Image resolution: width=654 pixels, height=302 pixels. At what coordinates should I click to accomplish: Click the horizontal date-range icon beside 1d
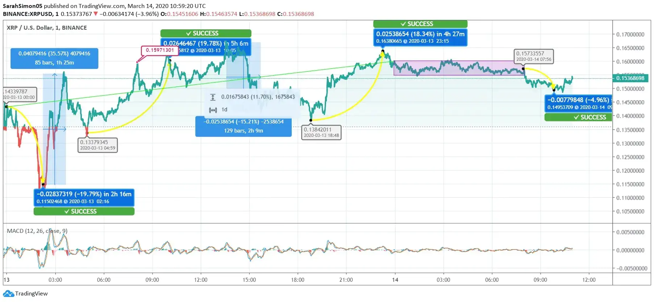coord(213,110)
